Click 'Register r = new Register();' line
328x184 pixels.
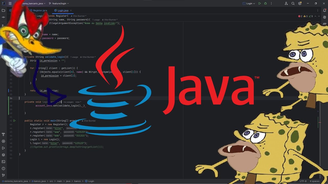coord(49,124)
